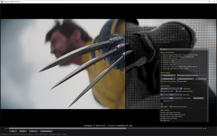Click the More... button
The width and height of the screenshot is (217, 136).
(33, 131)
